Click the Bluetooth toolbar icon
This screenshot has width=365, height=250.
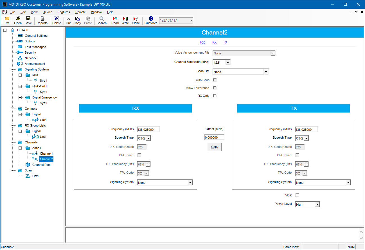pyautogui.click(x=151, y=20)
